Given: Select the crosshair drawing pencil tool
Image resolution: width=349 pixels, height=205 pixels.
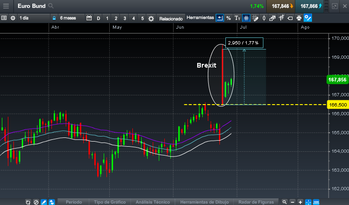Looking at the screenshot, I should 255,18.
